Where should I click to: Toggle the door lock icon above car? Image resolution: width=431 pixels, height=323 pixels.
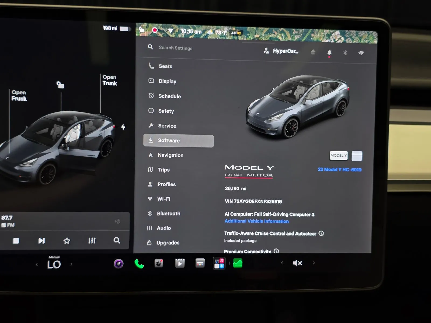[x=60, y=85]
